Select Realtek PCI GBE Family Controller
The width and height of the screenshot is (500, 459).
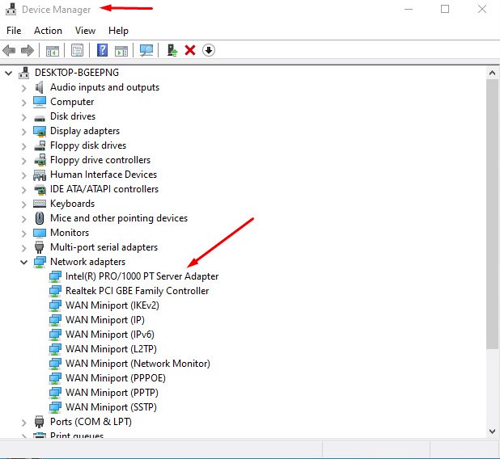(137, 291)
